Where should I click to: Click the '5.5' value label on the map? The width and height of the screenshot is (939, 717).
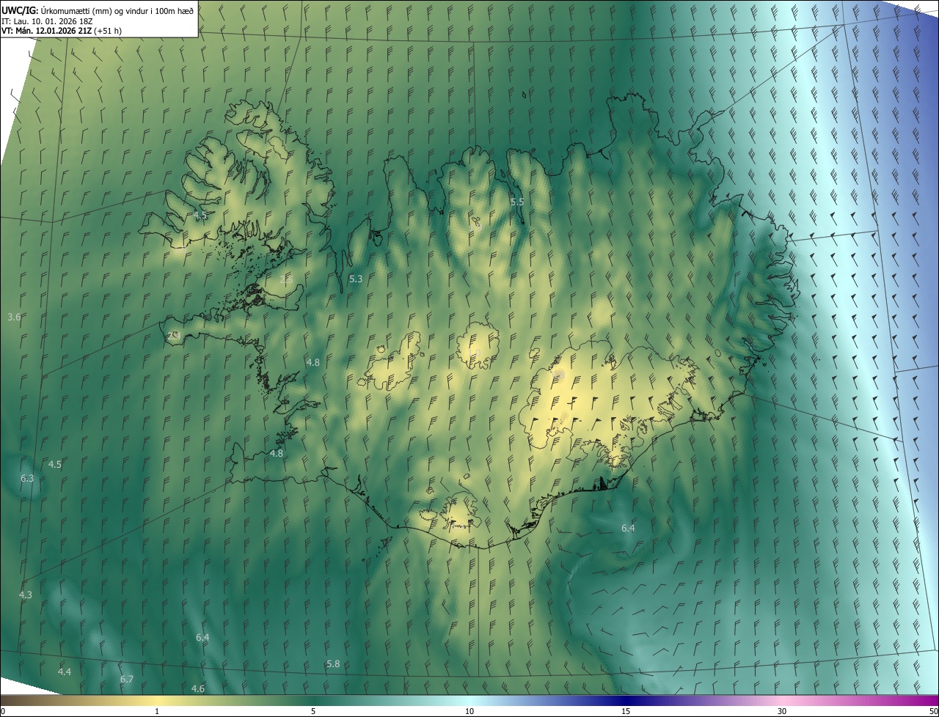click(517, 202)
